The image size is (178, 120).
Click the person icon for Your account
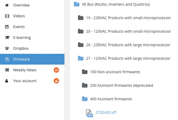tap(6, 81)
